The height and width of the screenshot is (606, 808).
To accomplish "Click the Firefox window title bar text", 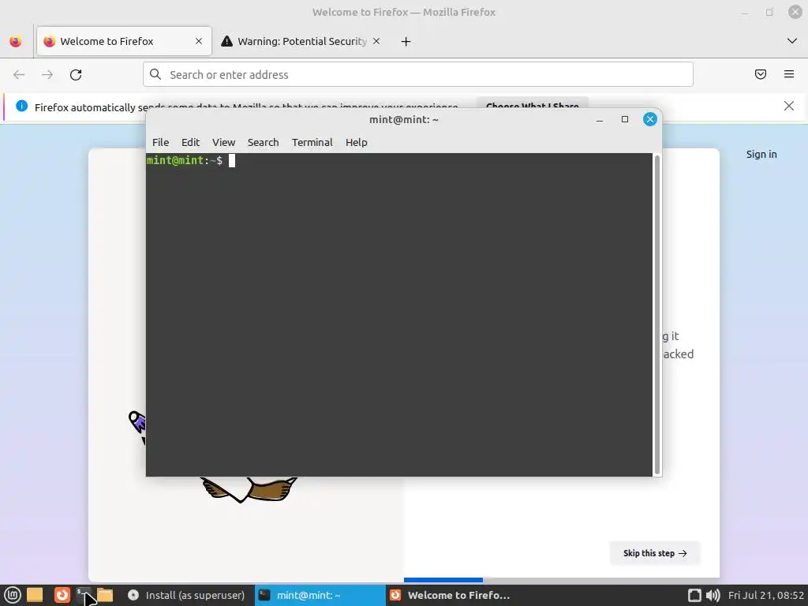I will click(403, 12).
